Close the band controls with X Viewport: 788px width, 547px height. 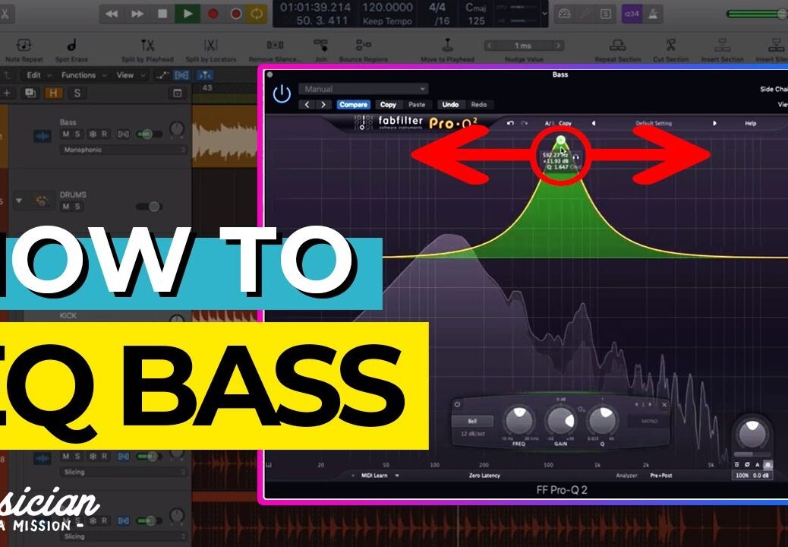click(x=664, y=404)
